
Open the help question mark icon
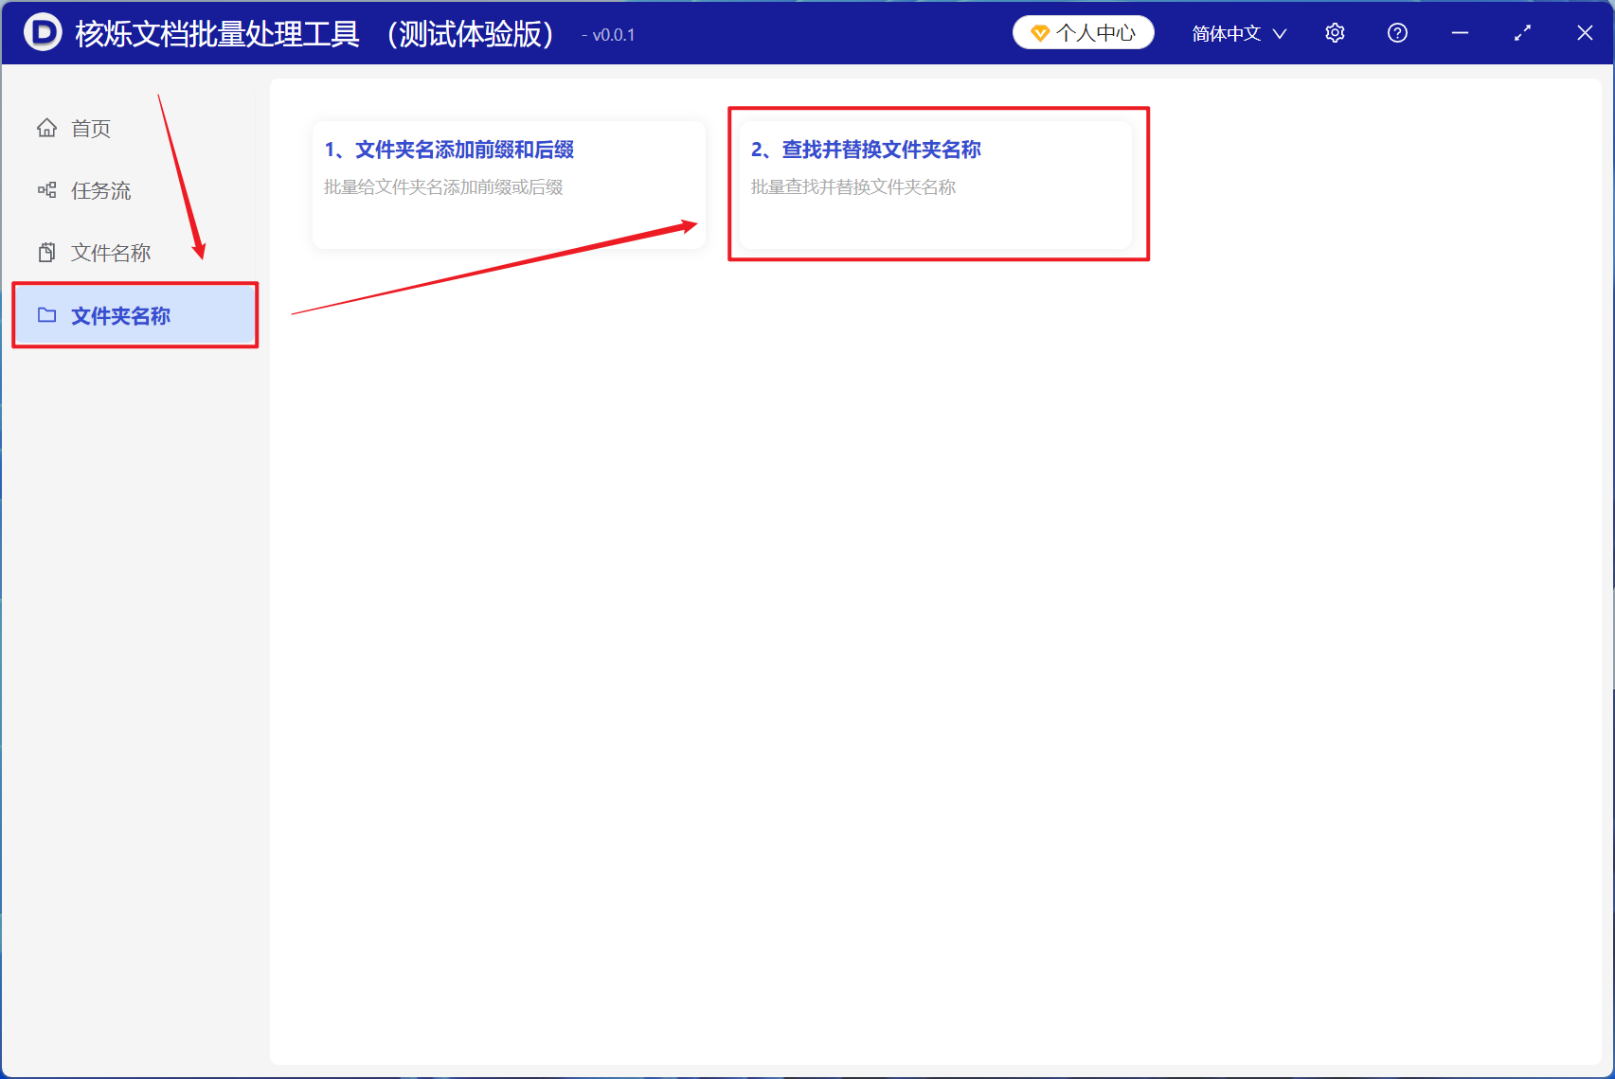(1397, 33)
